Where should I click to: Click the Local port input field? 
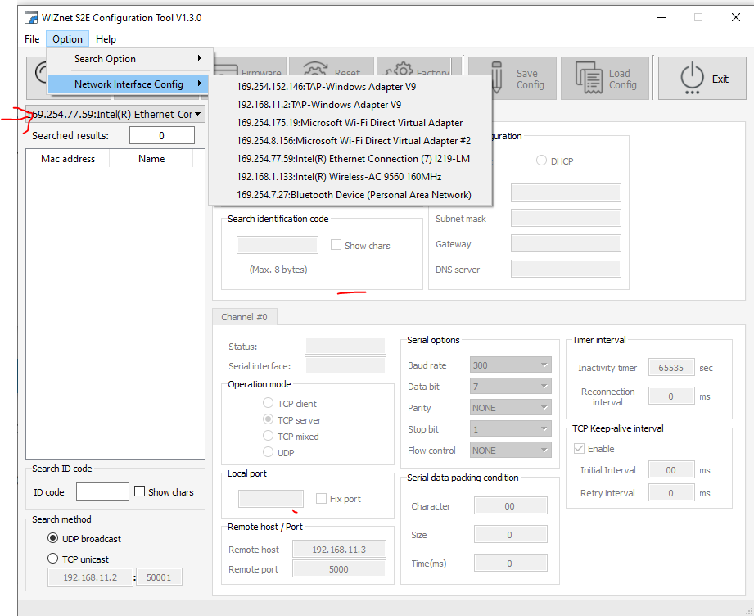pyautogui.click(x=271, y=499)
